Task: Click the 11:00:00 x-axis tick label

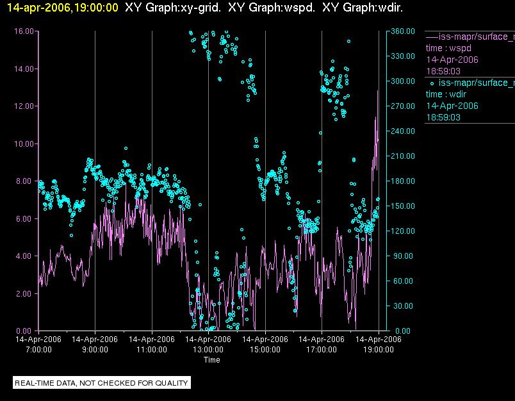Action: pos(152,350)
